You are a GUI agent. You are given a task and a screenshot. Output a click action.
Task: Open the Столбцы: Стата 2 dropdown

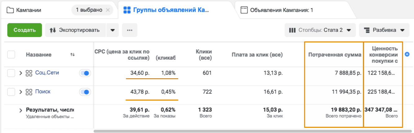click(x=320, y=30)
